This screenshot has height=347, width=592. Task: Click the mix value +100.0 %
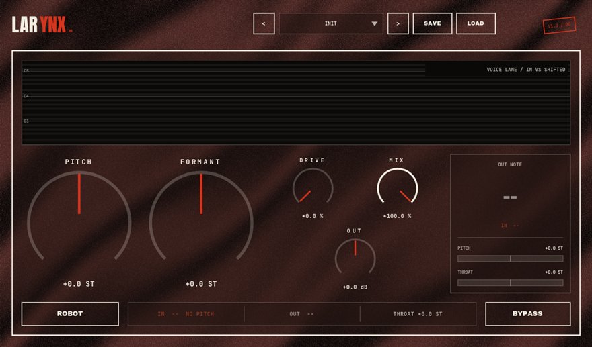click(x=397, y=216)
